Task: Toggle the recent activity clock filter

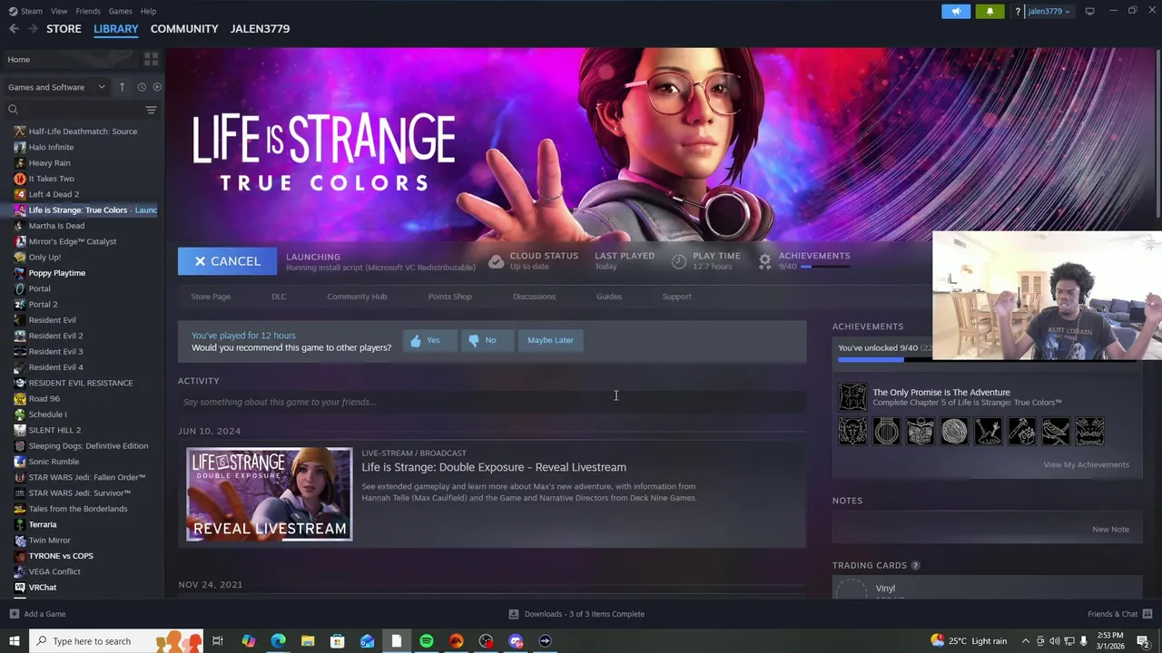Action: [142, 87]
